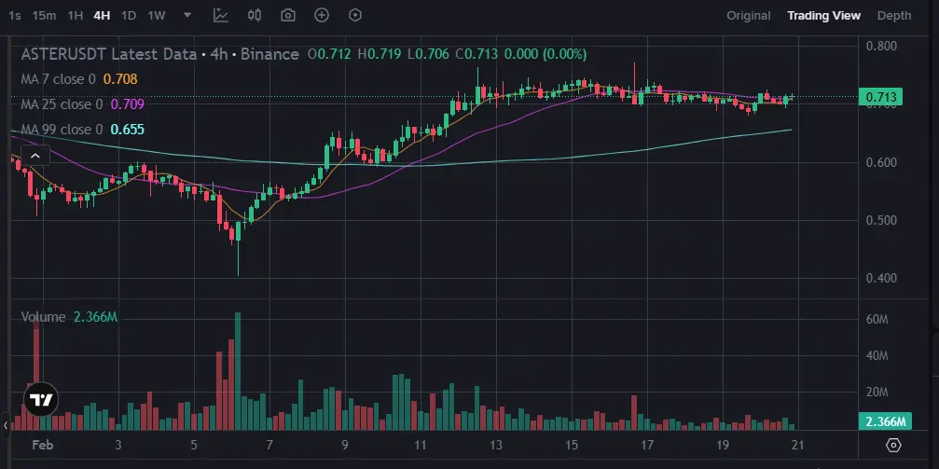Image resolution: width=939 pixels, height=469 pixels.
Task: Collapse the indicator legend with chevron button
Action: pyautogui.click(x=35, y=157)
